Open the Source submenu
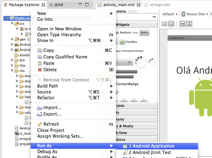 click(x=73, y=92)
